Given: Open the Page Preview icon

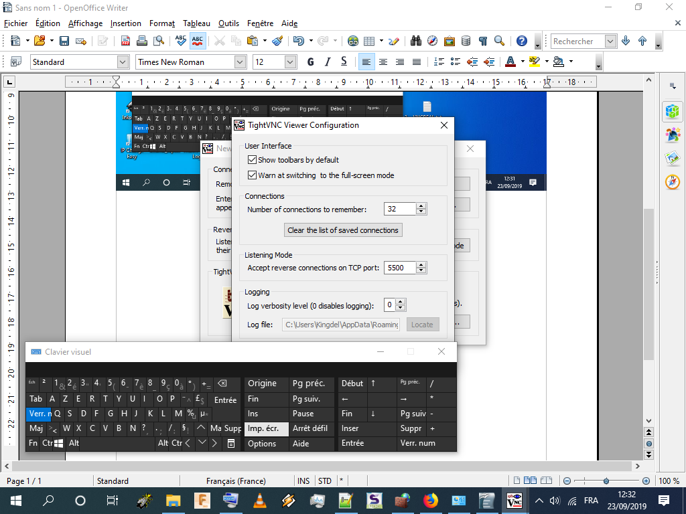Looking at the screenshot, I should (x=158, y=41).
